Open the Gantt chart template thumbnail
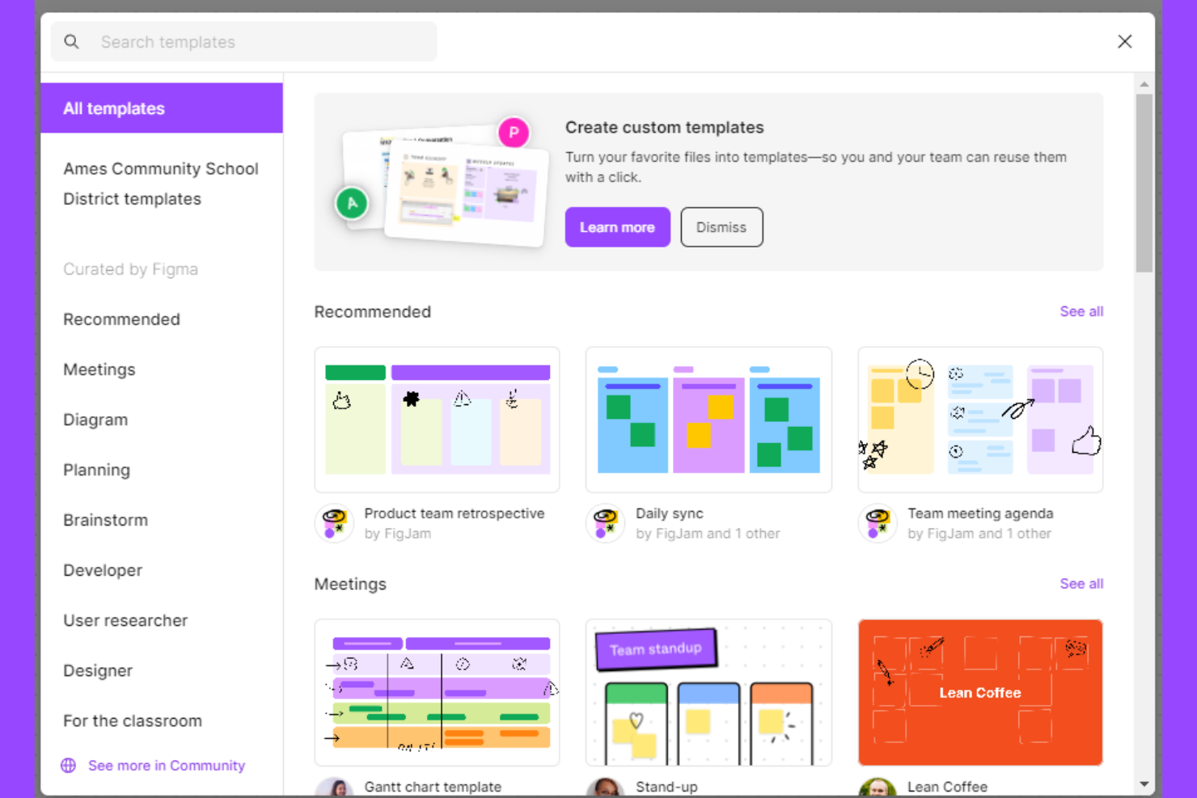 [437, 692]
